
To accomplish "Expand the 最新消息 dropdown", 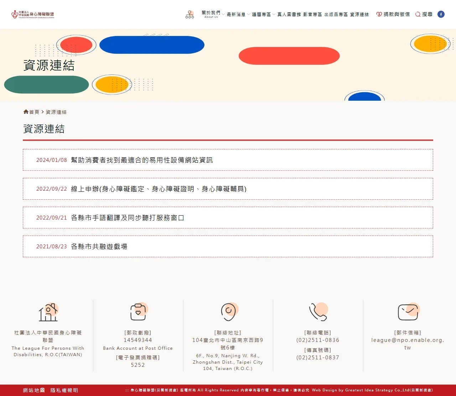I will [x=237, y=14].
